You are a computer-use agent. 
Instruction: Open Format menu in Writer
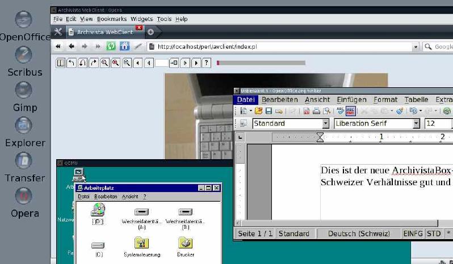click(385, 100)
